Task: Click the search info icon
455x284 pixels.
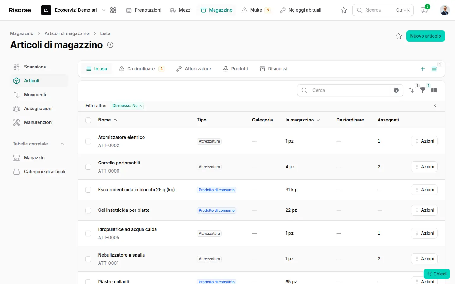Action: [396, 90]
